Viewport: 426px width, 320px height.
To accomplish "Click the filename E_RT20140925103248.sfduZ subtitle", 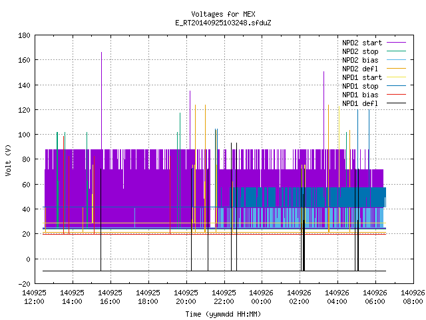I will [223, 23].
